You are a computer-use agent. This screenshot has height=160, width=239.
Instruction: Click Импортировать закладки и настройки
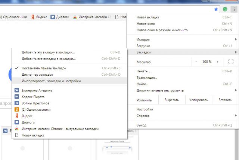pyautogui.click(x=69, y=81)
